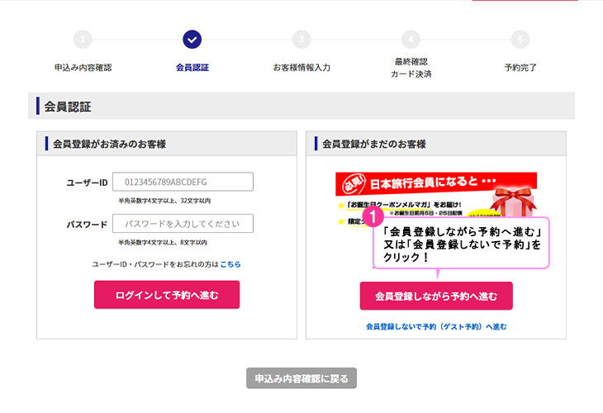603x413 pixels.
Task: Click the step 5 circle icon
Action: pyautogui.click(x=520, y=40)
